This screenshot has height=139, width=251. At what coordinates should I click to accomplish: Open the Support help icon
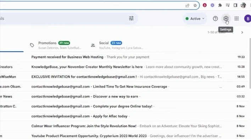pos(215,18)
